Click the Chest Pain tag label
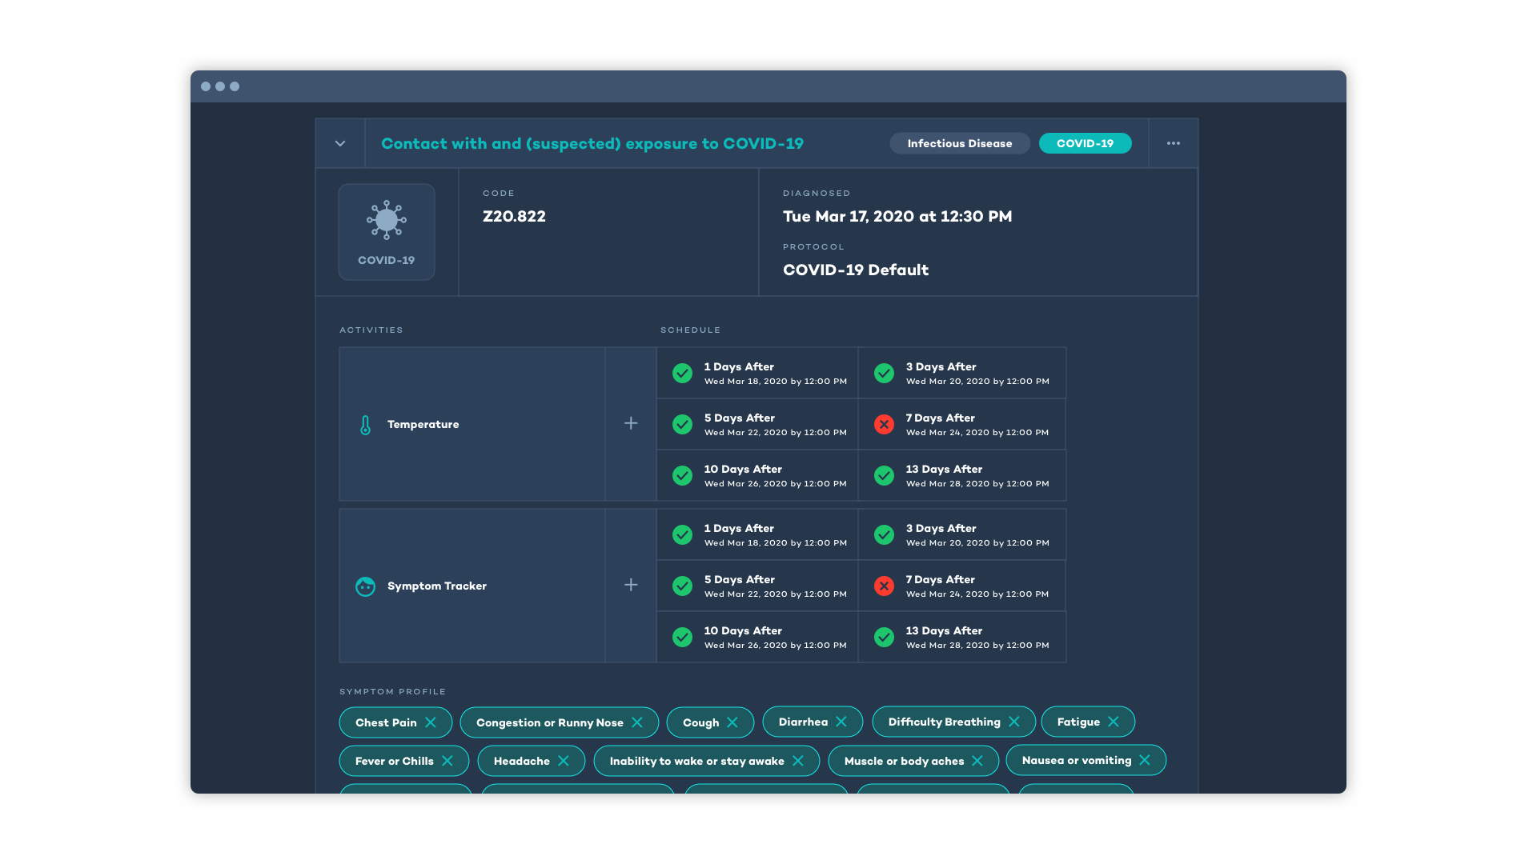This screenshot has width=1537, height=864. pyautogui.click(x=386, y=722)
